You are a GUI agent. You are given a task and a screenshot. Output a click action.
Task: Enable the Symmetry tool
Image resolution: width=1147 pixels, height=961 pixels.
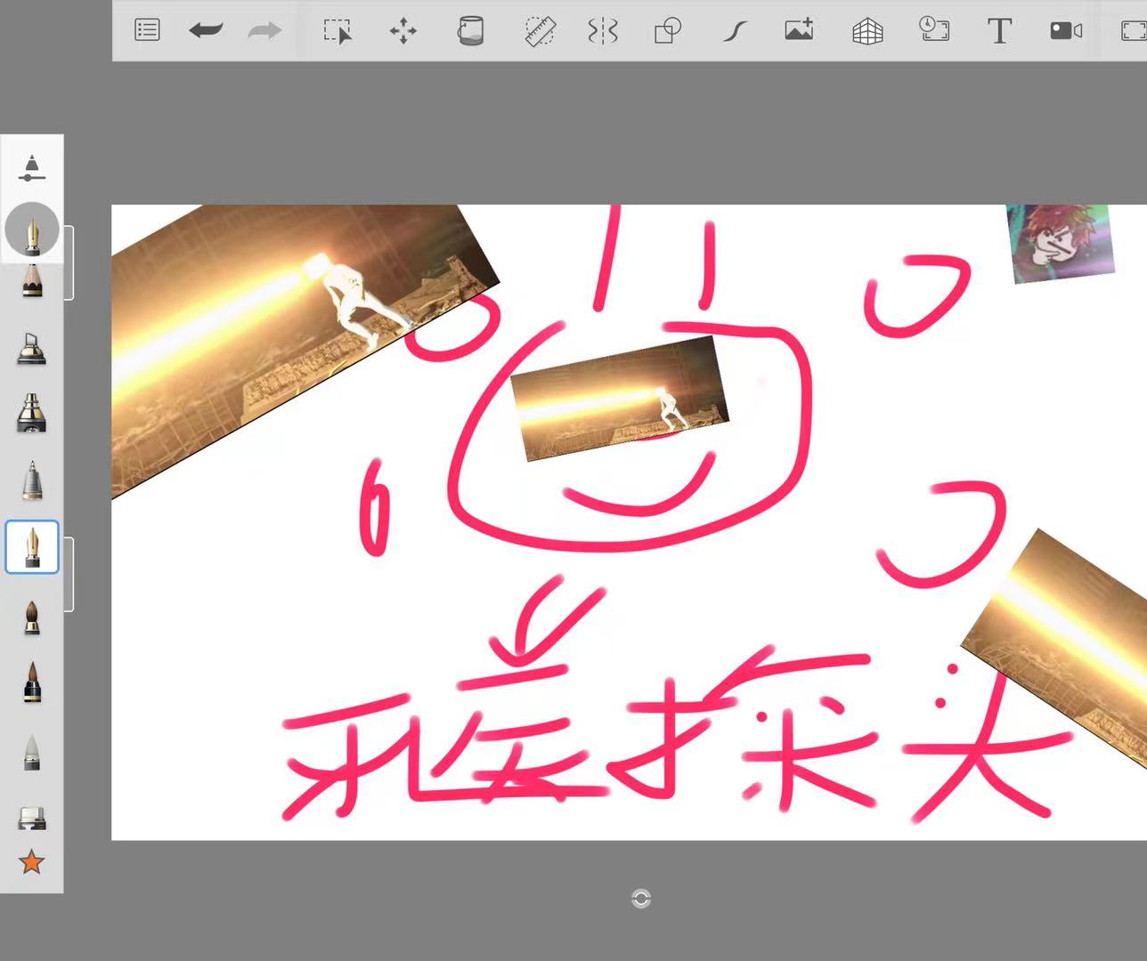pyautogui.click(x=603, y=32)
